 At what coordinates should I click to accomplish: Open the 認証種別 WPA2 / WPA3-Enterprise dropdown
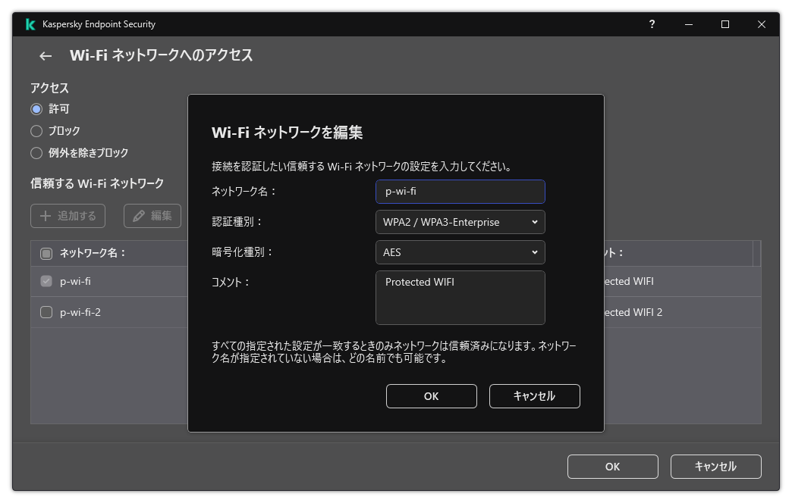(x=460, y=222)
